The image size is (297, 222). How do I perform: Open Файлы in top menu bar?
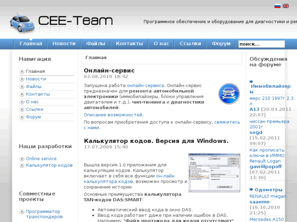click(x=96, y=44)
